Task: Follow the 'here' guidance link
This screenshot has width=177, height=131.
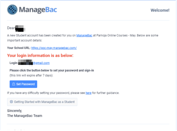Action: pos(89,93)
